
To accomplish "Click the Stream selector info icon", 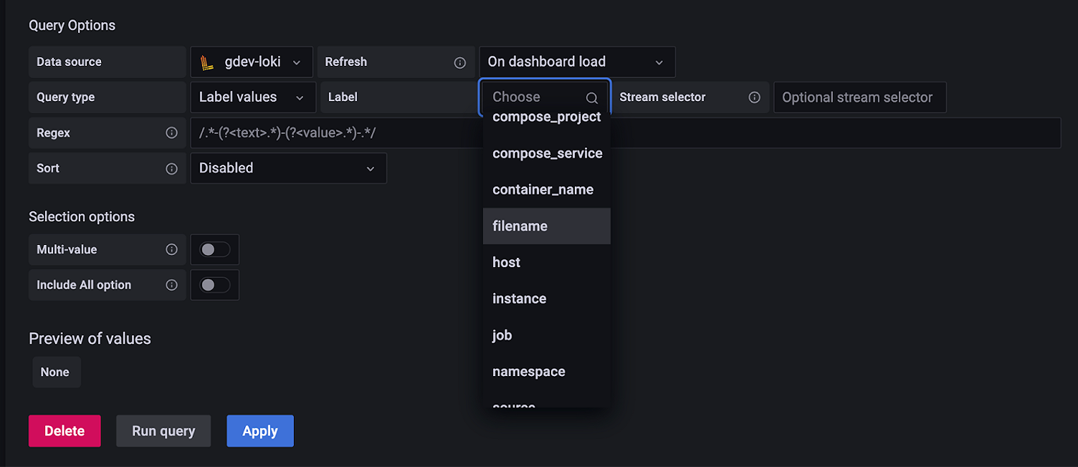I will [754, 97].
